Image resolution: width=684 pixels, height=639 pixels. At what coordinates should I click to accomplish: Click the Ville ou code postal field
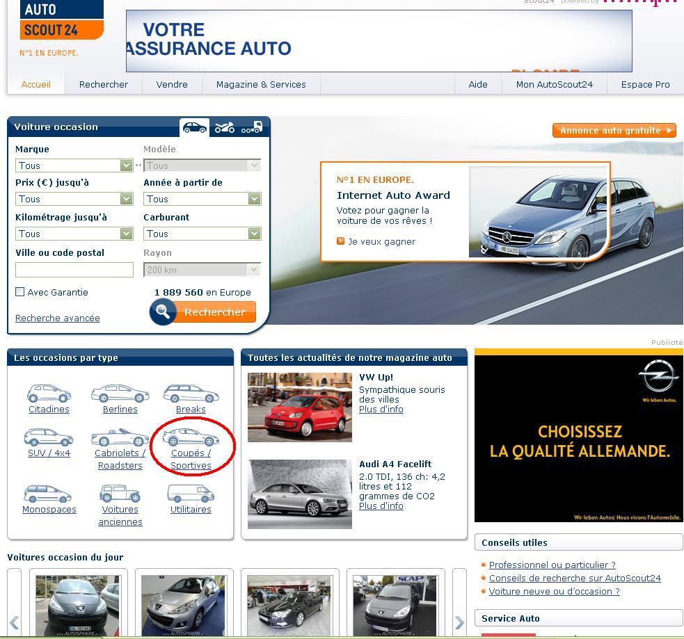74,270
